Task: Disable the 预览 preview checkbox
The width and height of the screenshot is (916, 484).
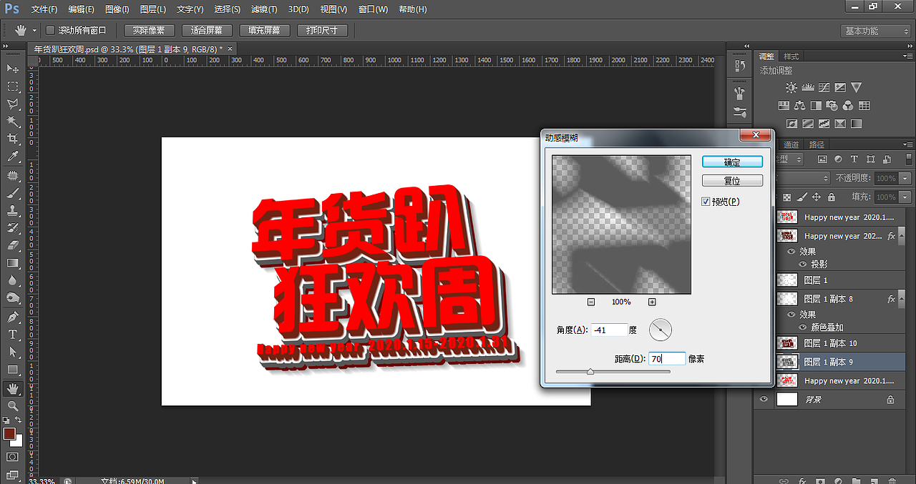Action: pyautogui.click(x=706, y=201)
